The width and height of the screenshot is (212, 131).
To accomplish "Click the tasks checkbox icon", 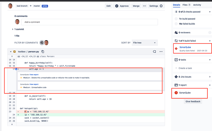I will [x=176, y=60].
